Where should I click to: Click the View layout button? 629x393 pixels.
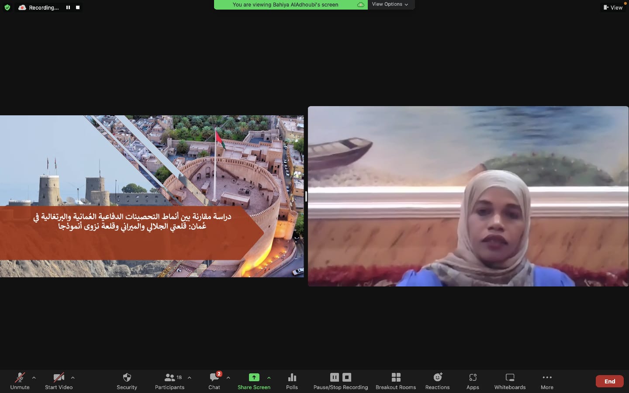(x=613, y=7)
